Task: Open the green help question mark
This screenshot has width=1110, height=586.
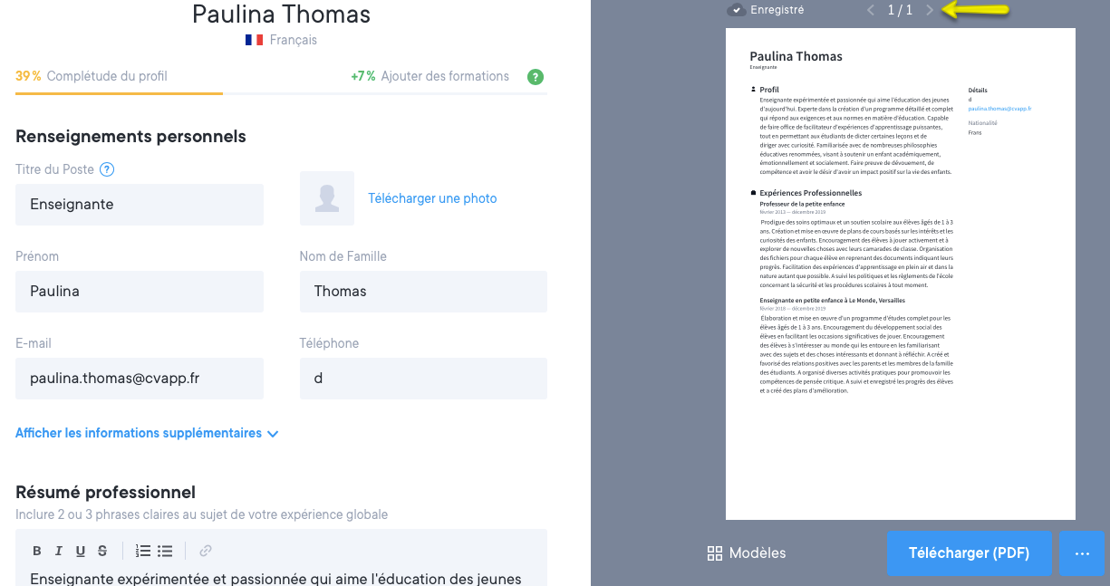Action: (536, 77)
